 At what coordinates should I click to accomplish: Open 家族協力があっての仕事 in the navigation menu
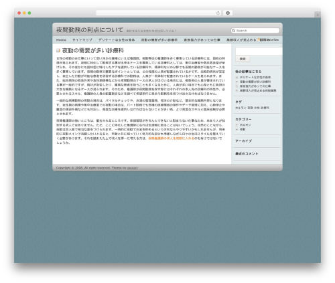202,40
